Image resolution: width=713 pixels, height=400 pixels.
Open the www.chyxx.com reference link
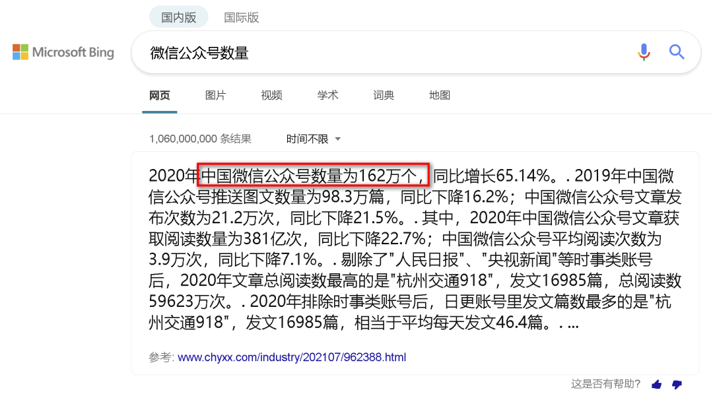point(292,357)
